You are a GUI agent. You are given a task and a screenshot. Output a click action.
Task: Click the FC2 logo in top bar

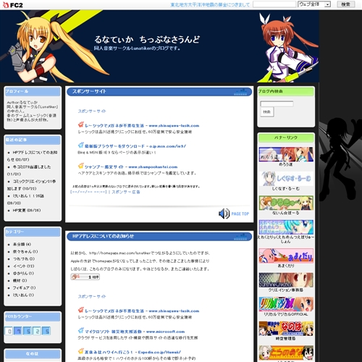pos(12,5)
